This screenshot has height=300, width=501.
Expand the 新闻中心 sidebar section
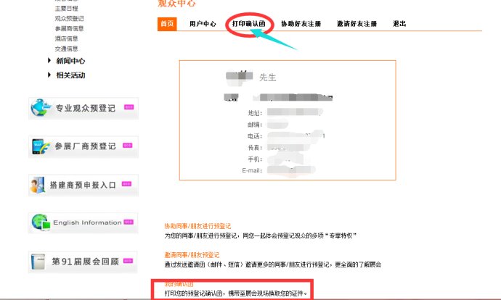70,62
